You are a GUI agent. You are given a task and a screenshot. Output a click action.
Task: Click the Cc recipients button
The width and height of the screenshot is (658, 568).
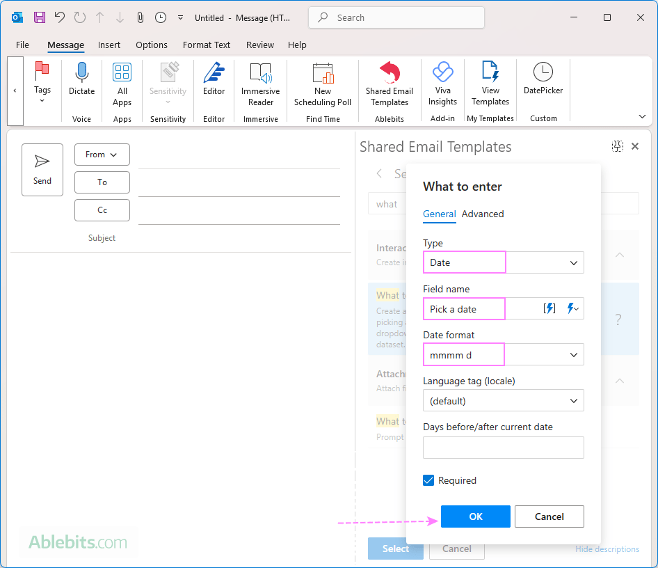point(102,210)
